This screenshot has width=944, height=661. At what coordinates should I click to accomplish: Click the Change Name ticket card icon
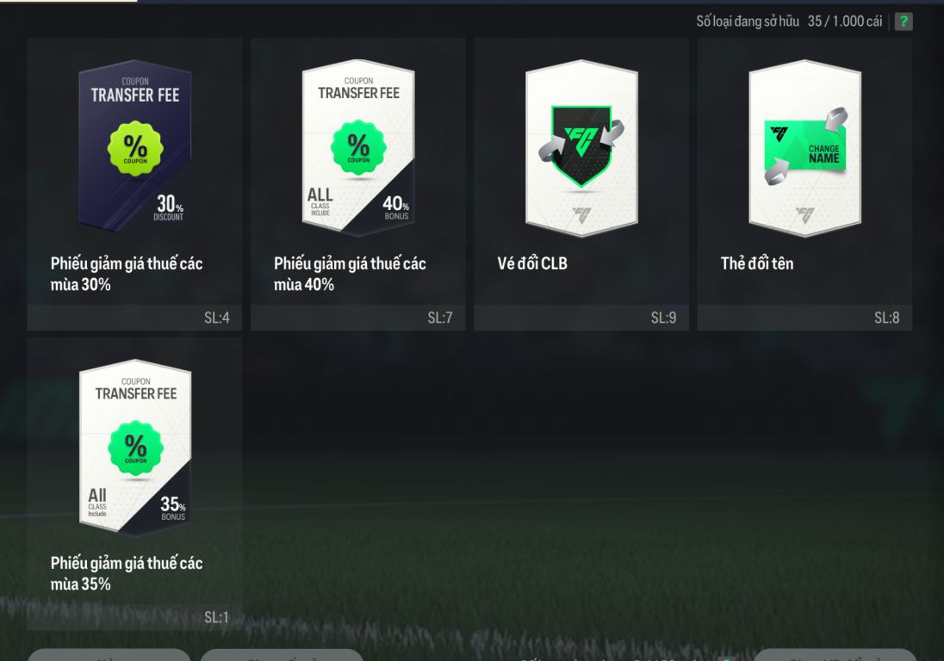805,146
